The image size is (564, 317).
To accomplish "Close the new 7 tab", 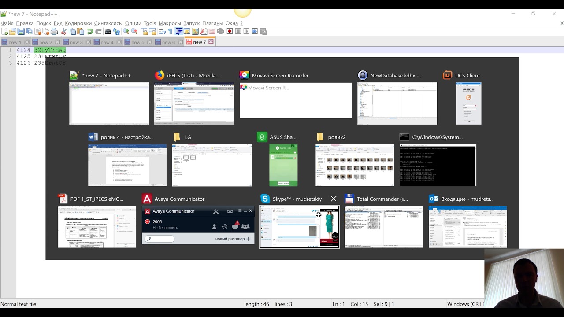I will 211,42.
